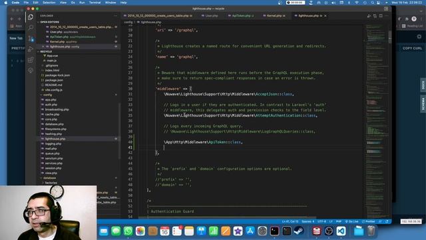Collapse the database folder in explorer

pos(49,178)
